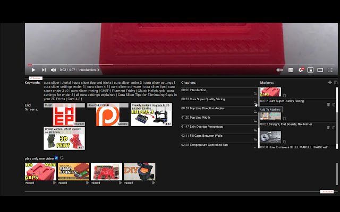Add the Top Line Width chapter to markers
Image resolution: width=340 pixels, height=212 pixels.
(255, 121)
